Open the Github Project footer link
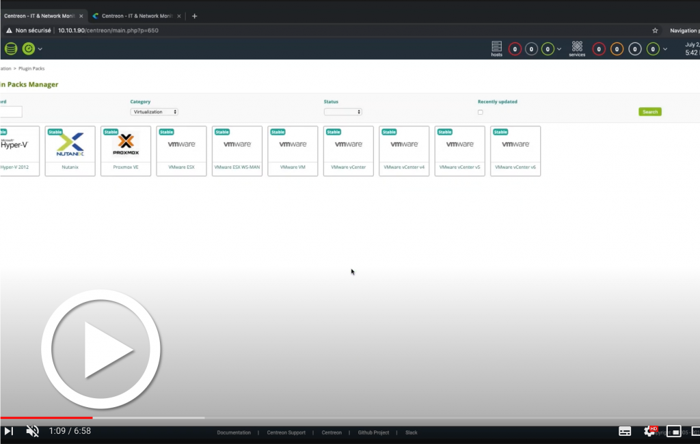 tap(373, 433)
